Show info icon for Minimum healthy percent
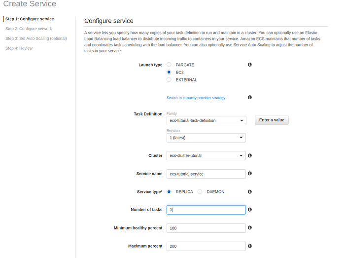This screenshot has height=258, width=345. tap(249, 227)
